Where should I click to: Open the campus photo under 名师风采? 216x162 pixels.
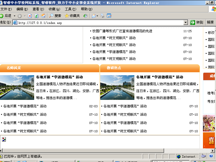tap(17, 87)
